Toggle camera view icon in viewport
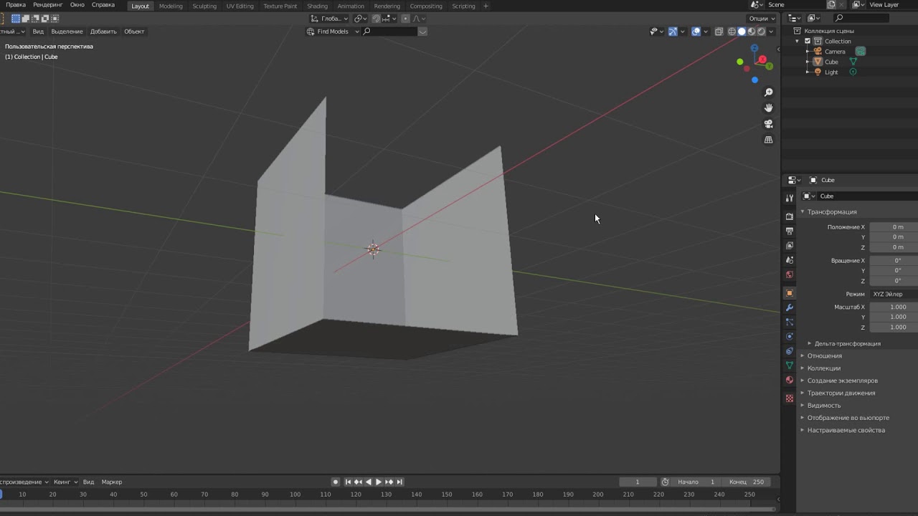The image size is (918, 516). click(769, 124)
